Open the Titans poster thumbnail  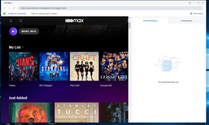coord(23,66)
